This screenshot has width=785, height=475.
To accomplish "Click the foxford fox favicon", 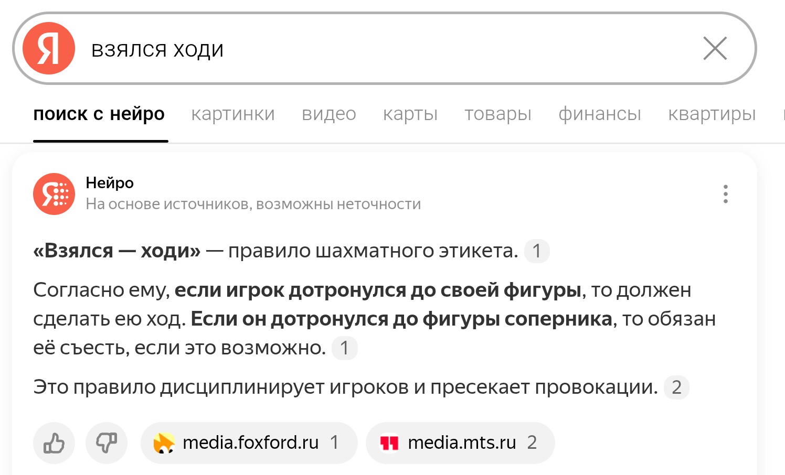I will [x=164, y=443].
